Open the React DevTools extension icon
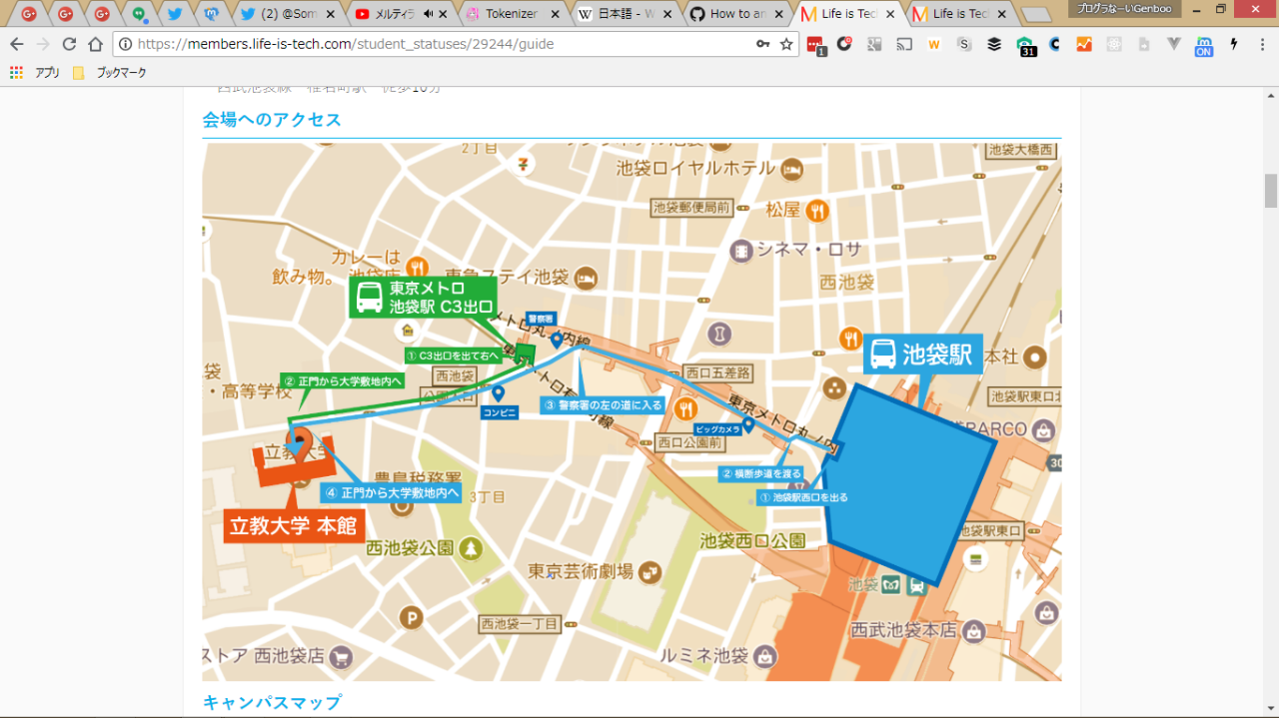This screenshot has width=1279, height=718. [1114, 44]
